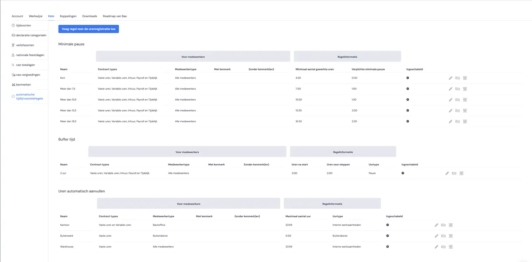
Task: Edit the Kantoor rule via pencil icon
Action: coord(436,225)
